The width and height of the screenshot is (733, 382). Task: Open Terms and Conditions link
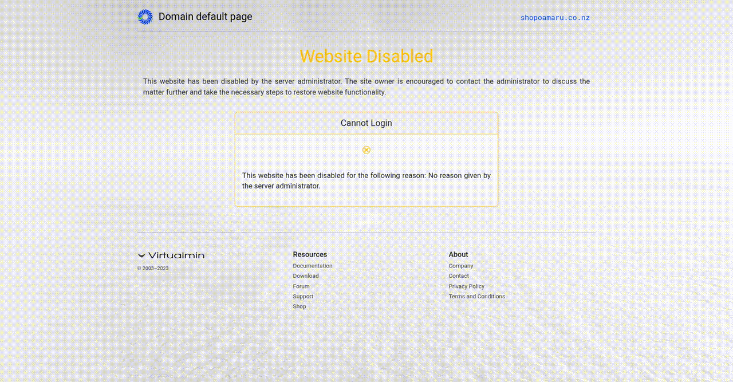coord(477,297)
